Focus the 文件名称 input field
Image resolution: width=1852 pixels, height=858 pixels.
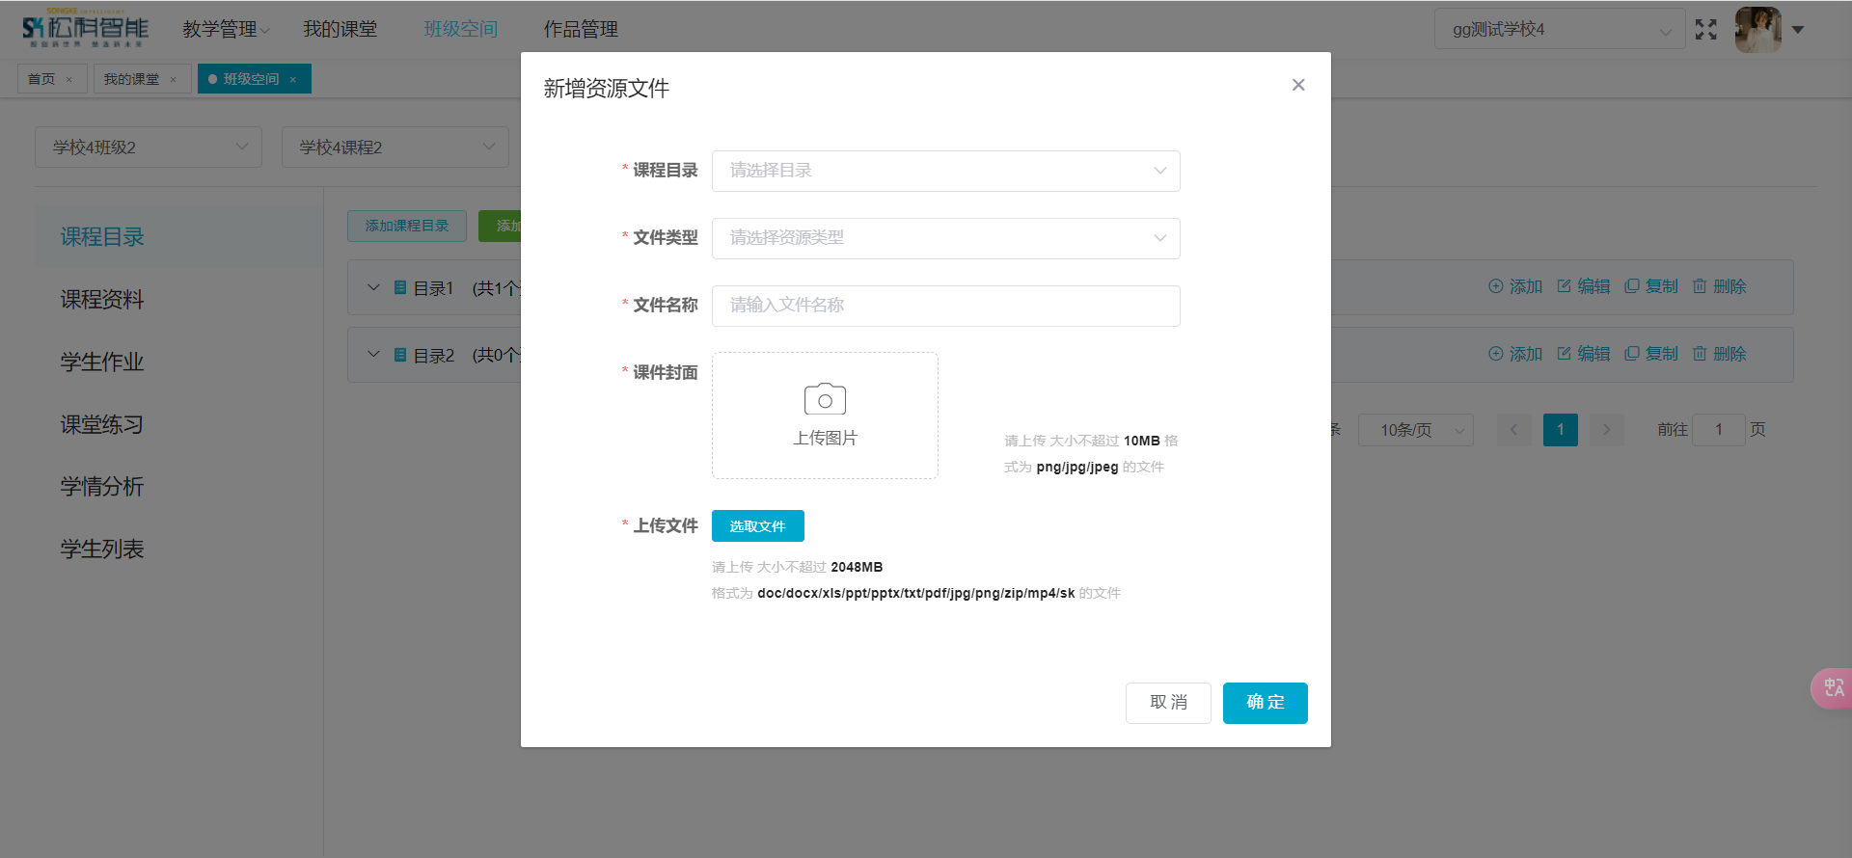point(945,306)
